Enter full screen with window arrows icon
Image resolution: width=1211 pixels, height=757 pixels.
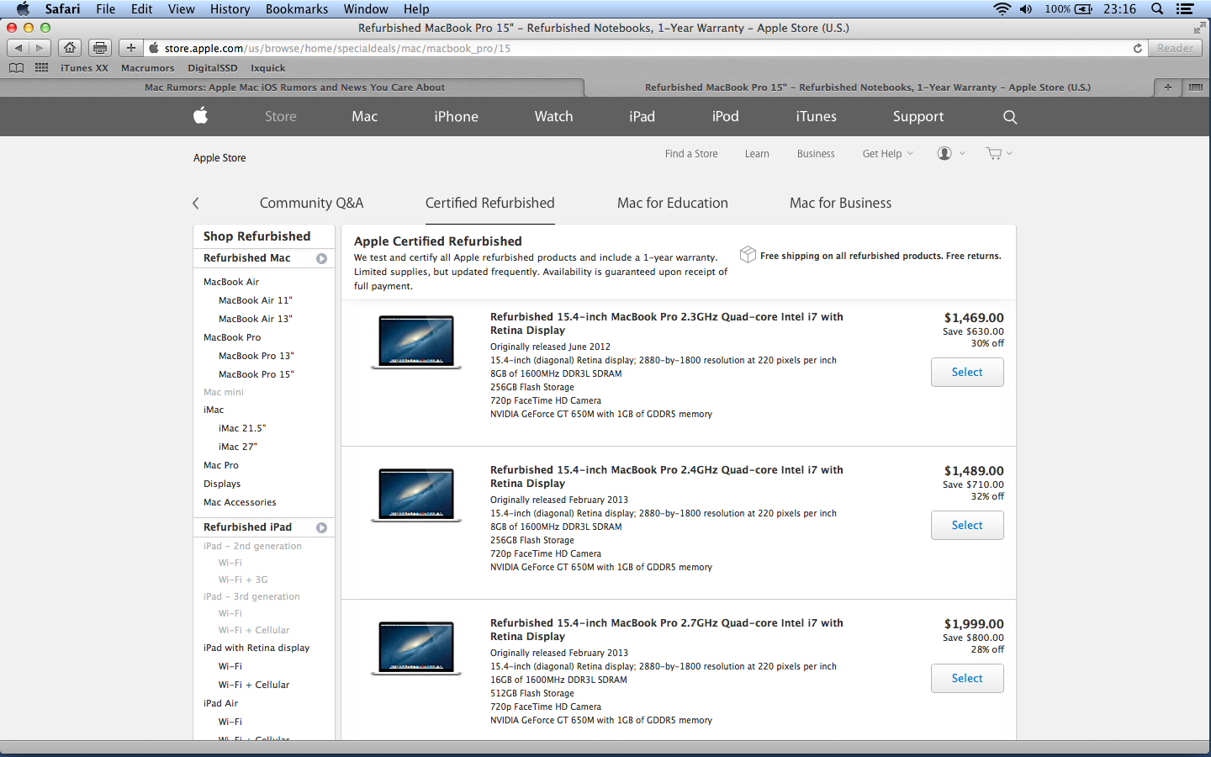(x=1199, y=28)
